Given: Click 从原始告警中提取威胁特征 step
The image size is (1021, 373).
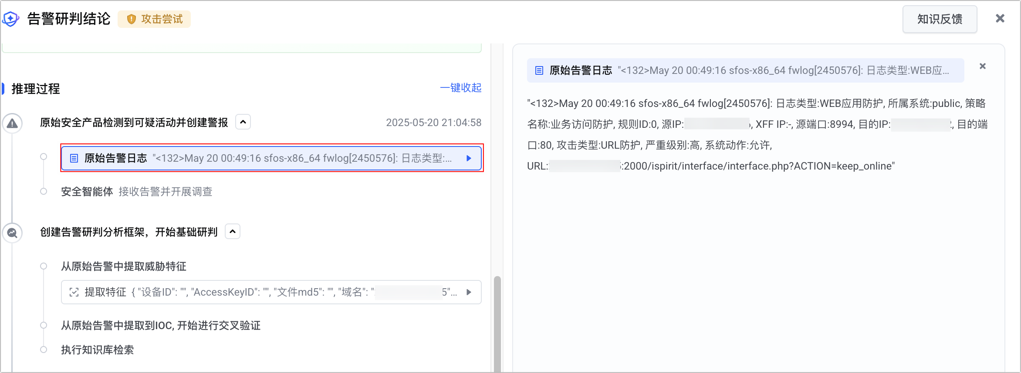Looking at the screenshot, I should click(x=124, y=266).
